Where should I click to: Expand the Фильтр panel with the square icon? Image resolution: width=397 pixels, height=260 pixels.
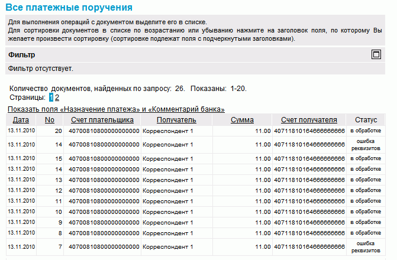[x=376, y=54]
